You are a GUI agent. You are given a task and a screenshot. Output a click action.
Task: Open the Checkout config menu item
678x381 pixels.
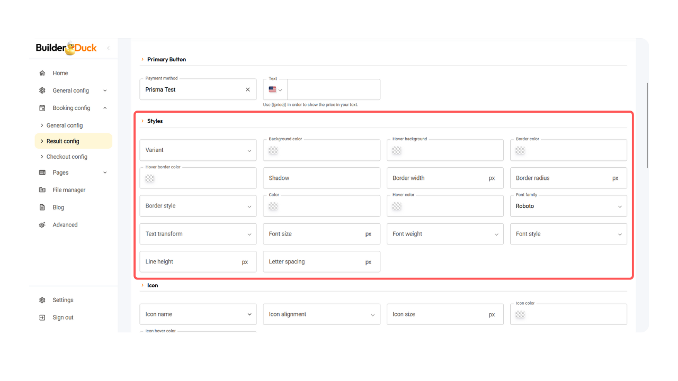pos(67,157)
